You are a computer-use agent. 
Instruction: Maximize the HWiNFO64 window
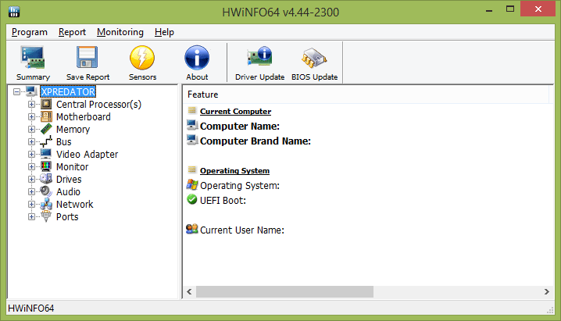click(510, 9)
